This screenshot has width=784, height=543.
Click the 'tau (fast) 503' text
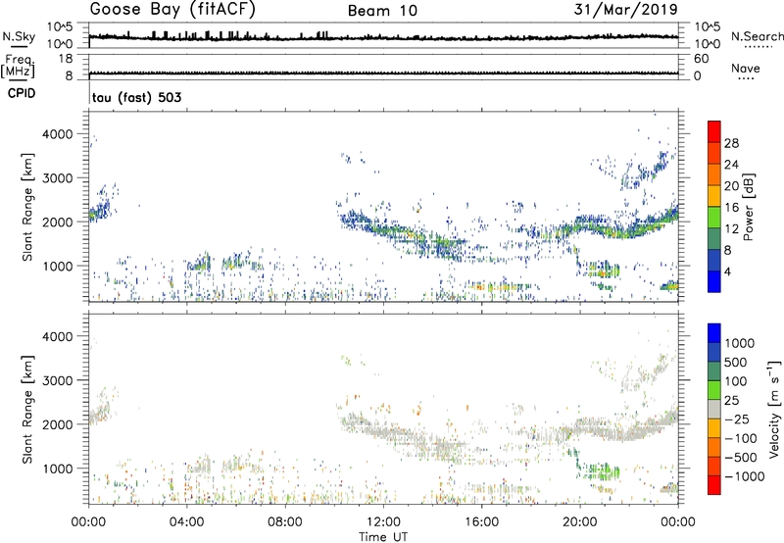coord(136,97)
